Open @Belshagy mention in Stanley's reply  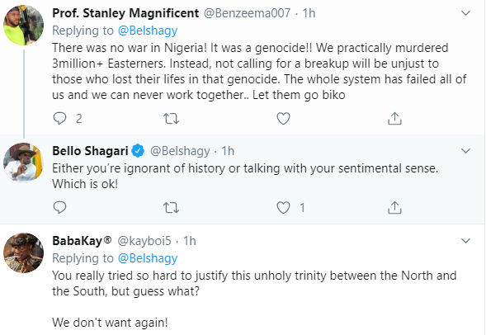[148, 31]
